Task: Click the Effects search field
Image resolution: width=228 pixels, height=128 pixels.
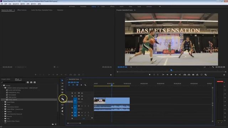Action: click(13, 82)
